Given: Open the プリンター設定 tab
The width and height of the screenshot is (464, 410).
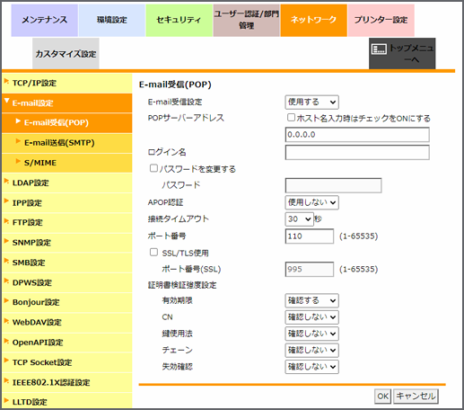Looking at the screenshot, I should [x=381, y=20].
